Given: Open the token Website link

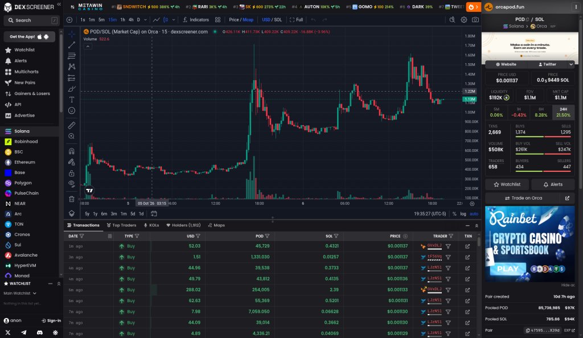Looking at the screenshot, I should tap(506, 64).
